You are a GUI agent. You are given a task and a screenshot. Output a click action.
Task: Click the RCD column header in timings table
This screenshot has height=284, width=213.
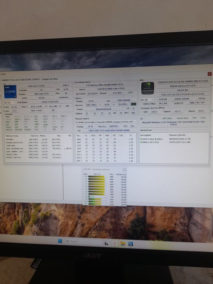(93, 135)
